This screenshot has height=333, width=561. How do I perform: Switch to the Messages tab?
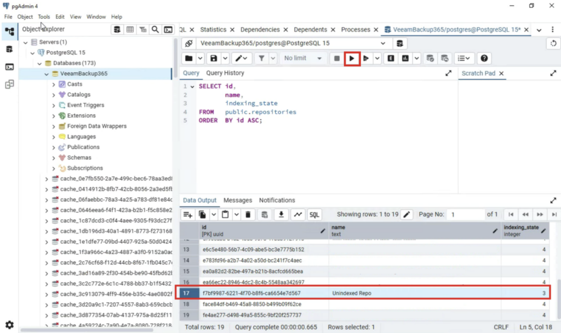(x=238, y=200)
